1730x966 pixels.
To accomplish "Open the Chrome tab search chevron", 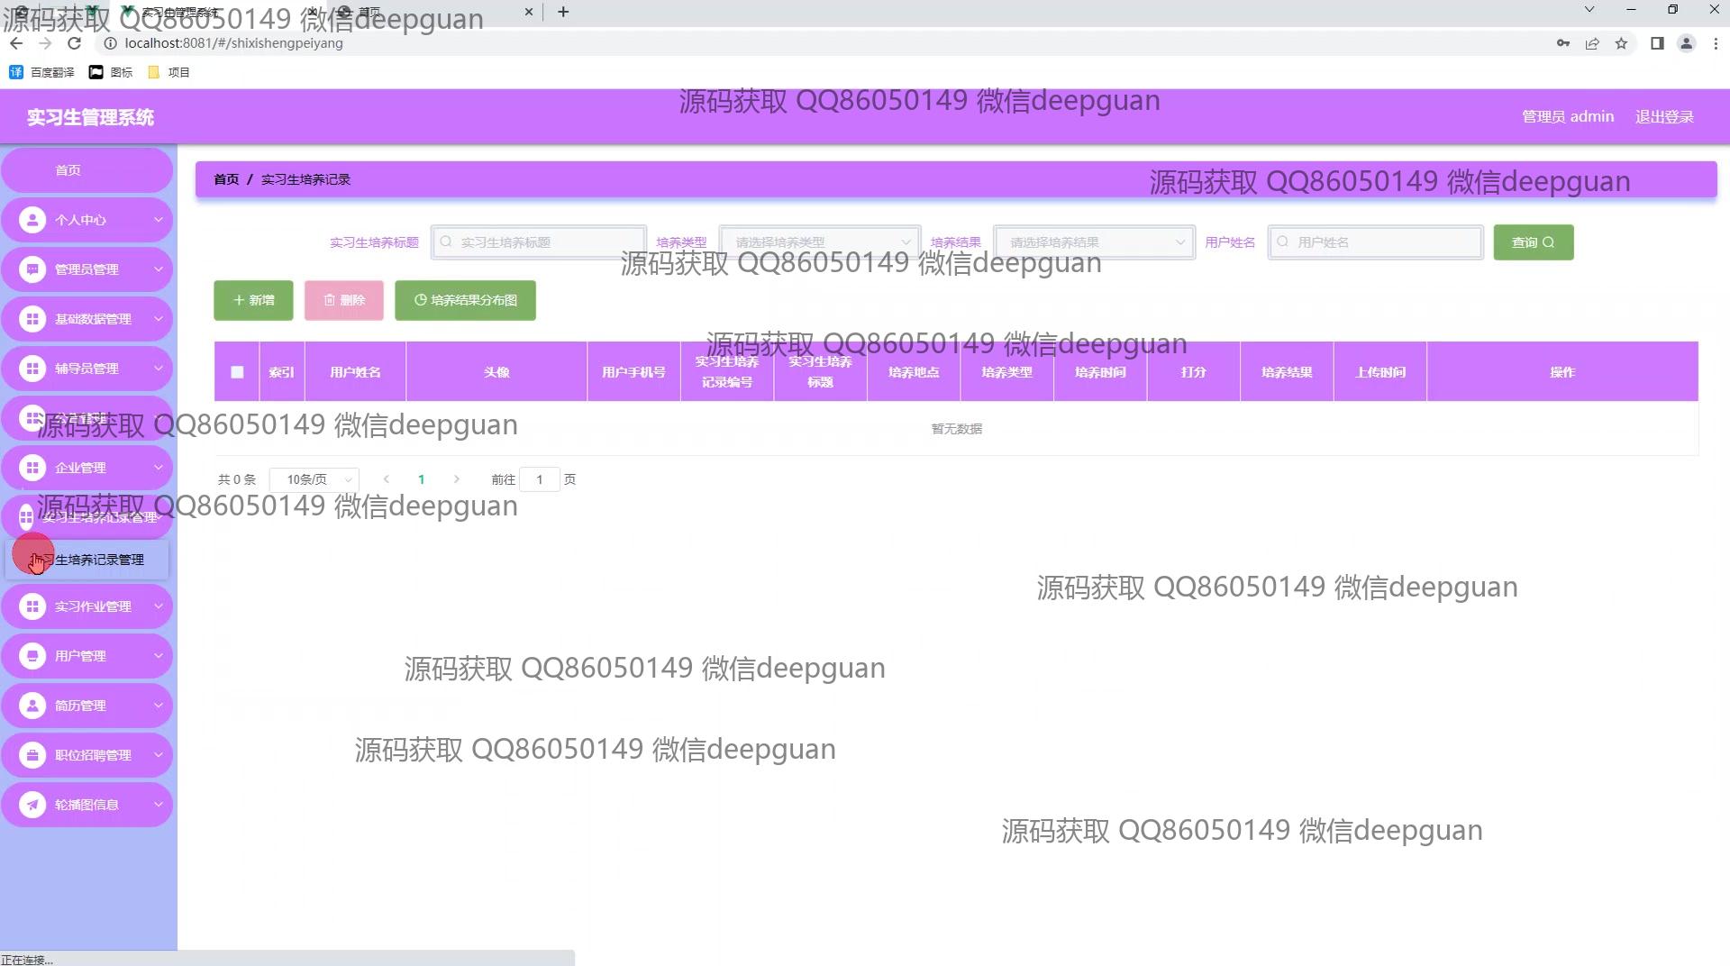I will [1589, 10].
